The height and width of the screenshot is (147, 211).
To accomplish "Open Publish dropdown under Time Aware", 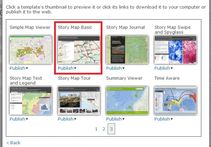I will 164,119.
